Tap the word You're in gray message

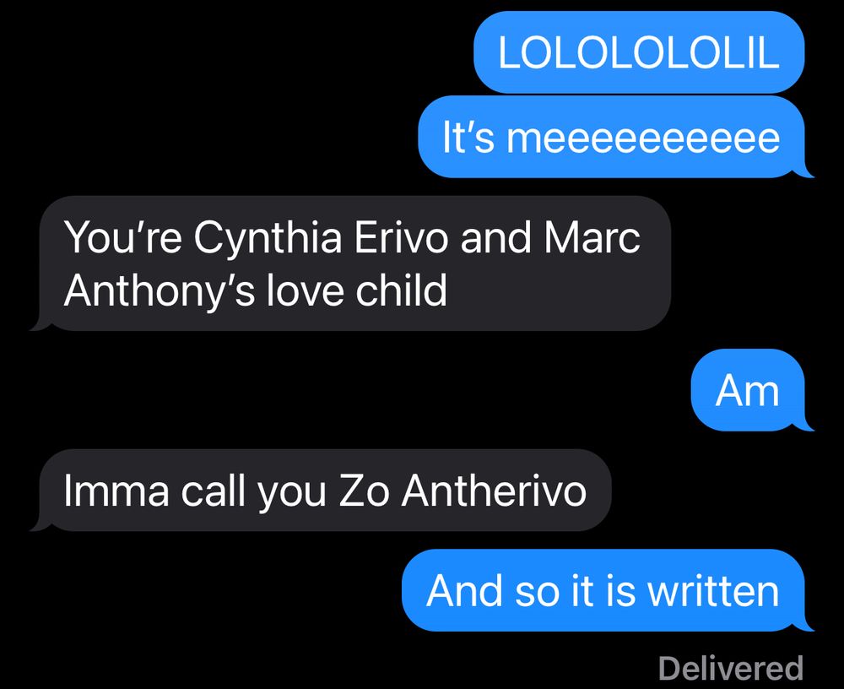pyautogui.click(x=123, y=236)
